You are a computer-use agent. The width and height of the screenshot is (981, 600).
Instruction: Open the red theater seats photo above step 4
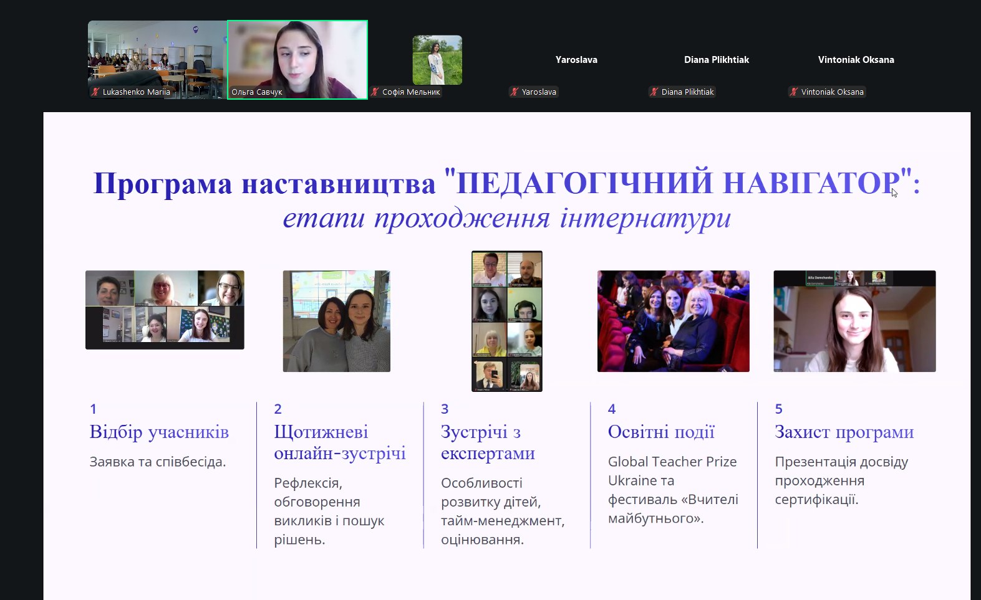[x=674, y=321]
